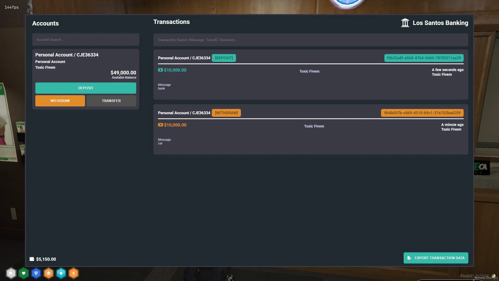Export transaction data
Viewport: 499px width, 281px height.
(436, 258)
